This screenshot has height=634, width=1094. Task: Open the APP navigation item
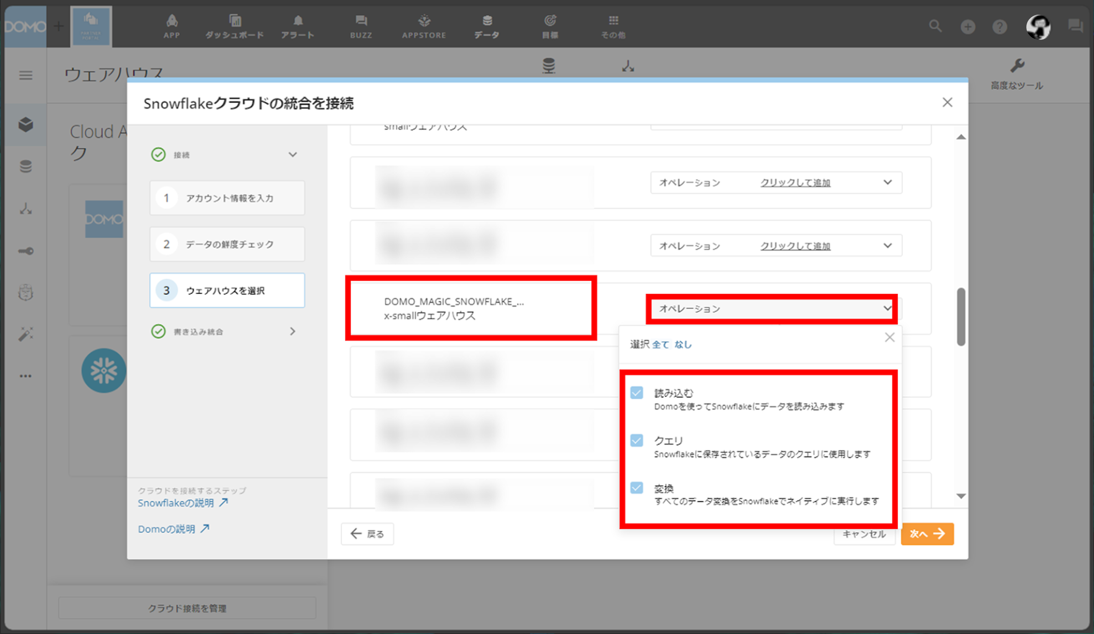coord(171,26)
